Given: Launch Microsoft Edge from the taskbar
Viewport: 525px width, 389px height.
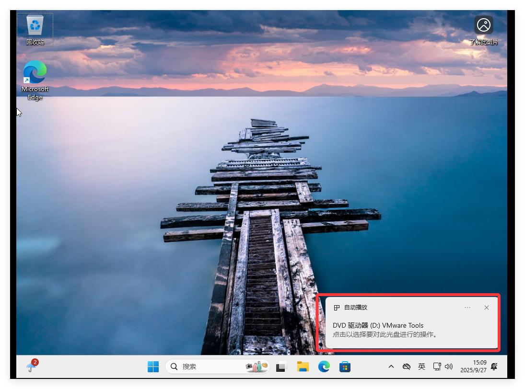Looking at the screenshot, I should tap(325, 366).
